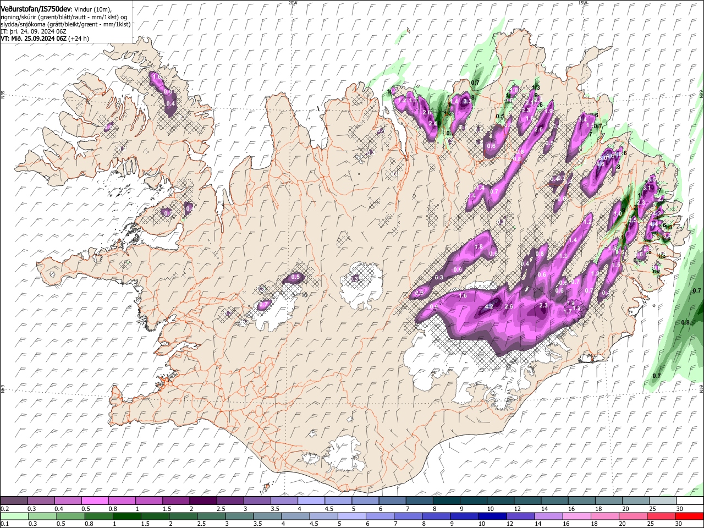Click the upper snow scale swatch at 0.2
The image size is (704, 528).
click(14, 501)
